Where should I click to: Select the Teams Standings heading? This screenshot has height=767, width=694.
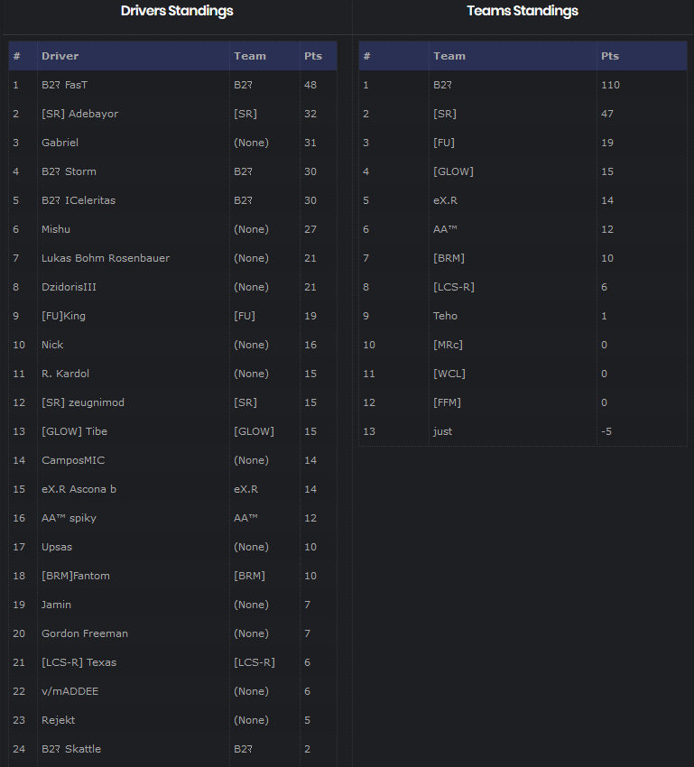tap(523, 11)
